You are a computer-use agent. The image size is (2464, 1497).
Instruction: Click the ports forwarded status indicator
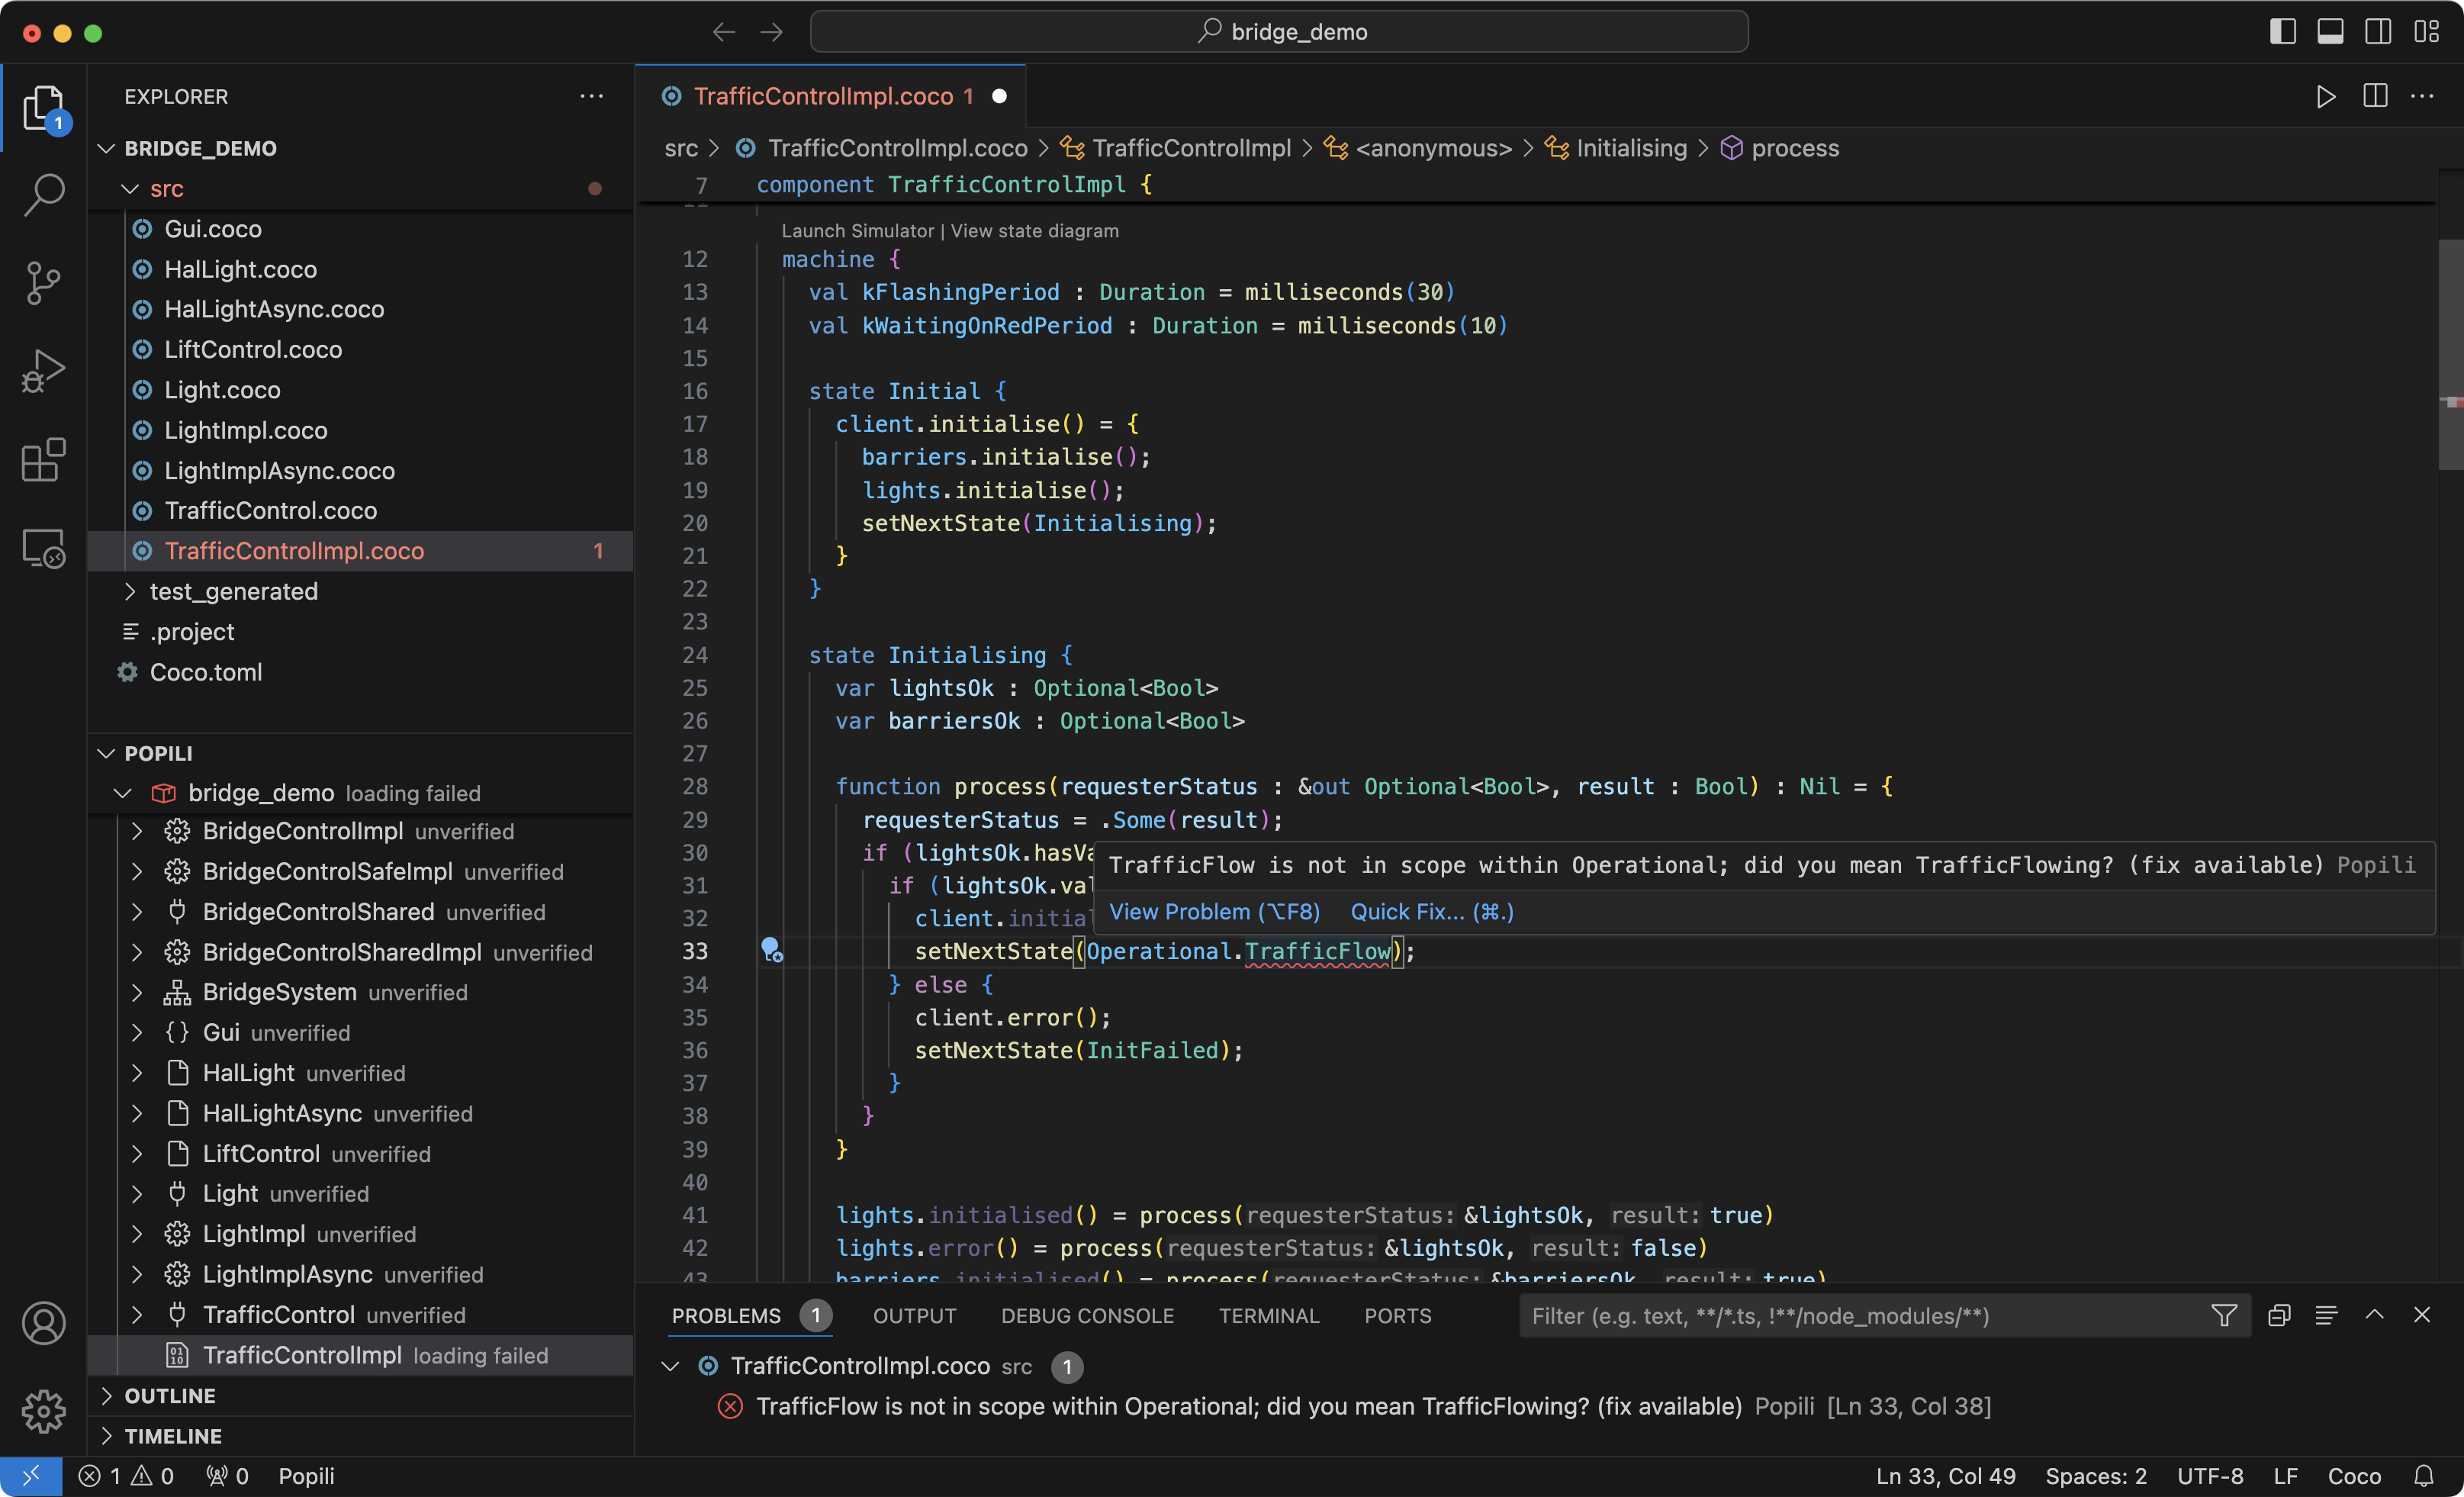point(227,1476)
